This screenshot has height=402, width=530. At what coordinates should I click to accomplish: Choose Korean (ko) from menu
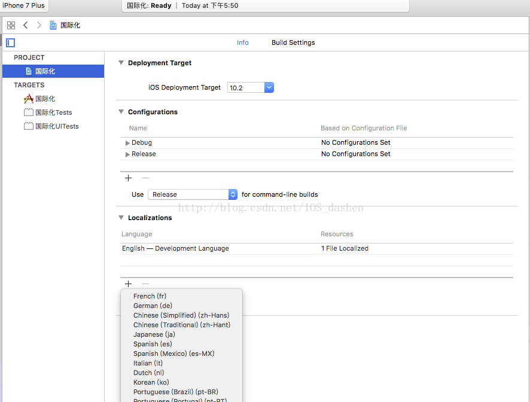coord(181,382)
